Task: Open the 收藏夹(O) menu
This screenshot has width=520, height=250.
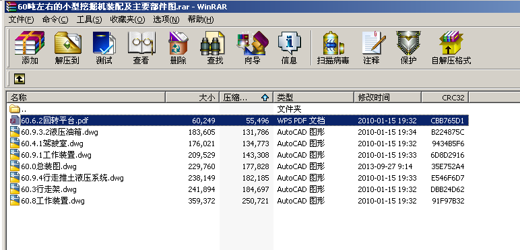Action: [x=128, y=20]
